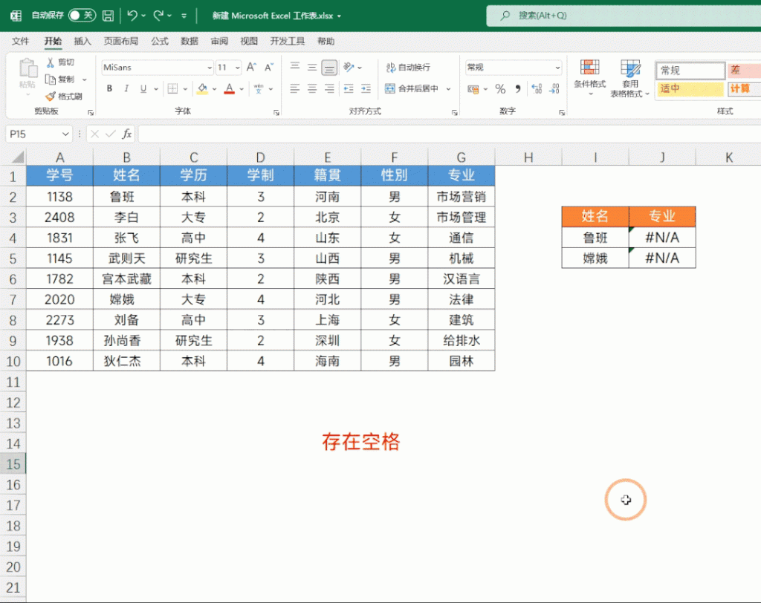Click the cell borders icon
761x603 pixels.
click(x=172, y=88)
